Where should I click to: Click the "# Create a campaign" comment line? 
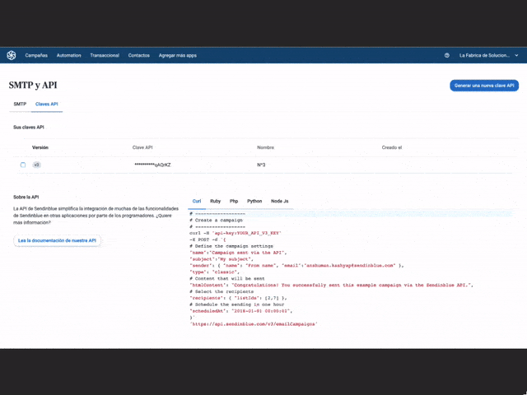216,220
